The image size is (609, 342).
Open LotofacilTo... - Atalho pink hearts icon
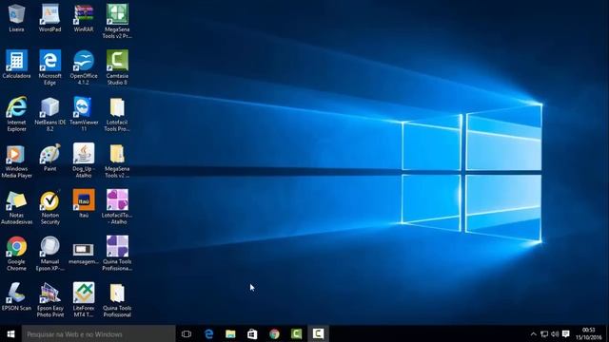[117, 200]
